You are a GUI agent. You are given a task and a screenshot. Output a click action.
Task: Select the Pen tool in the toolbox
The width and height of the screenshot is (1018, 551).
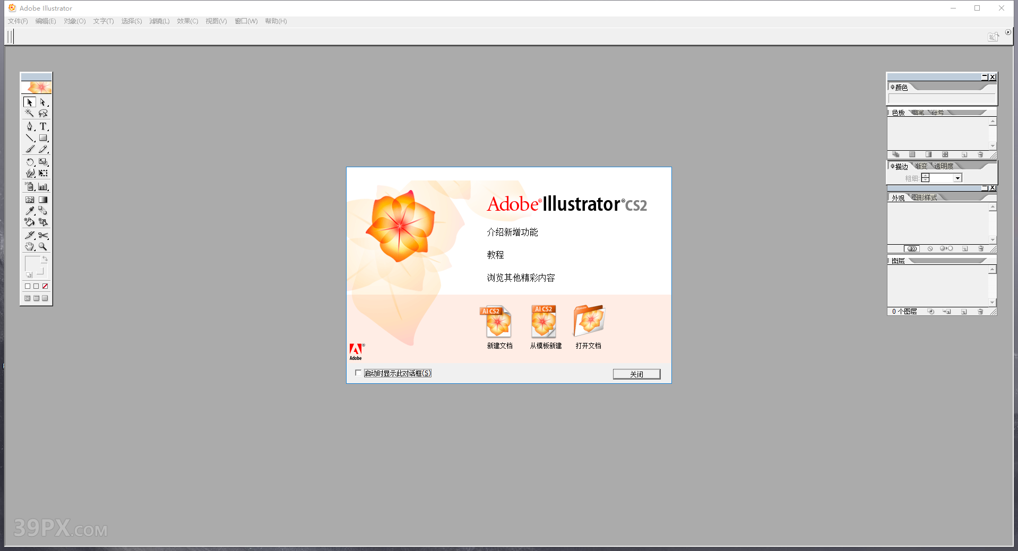click(x=29, y=126)
